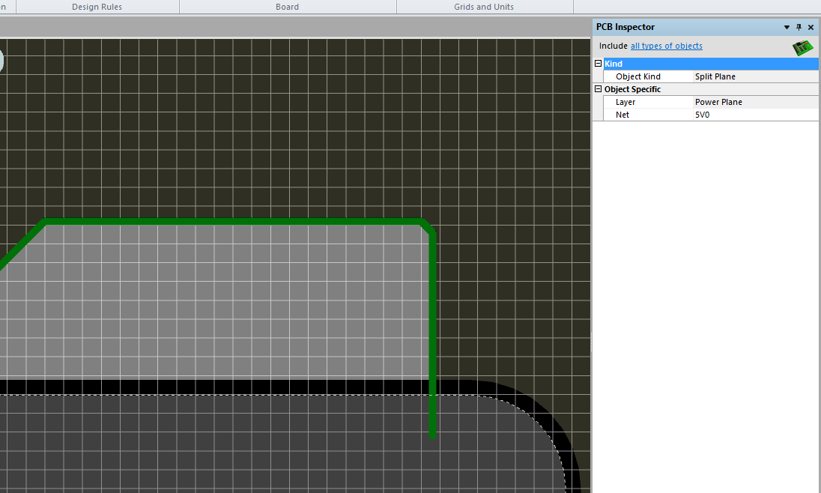Click the PCB board icon in Inspector
Image resolution: width=821 pixels, height=493 pixels.
[x=803, y=47]
